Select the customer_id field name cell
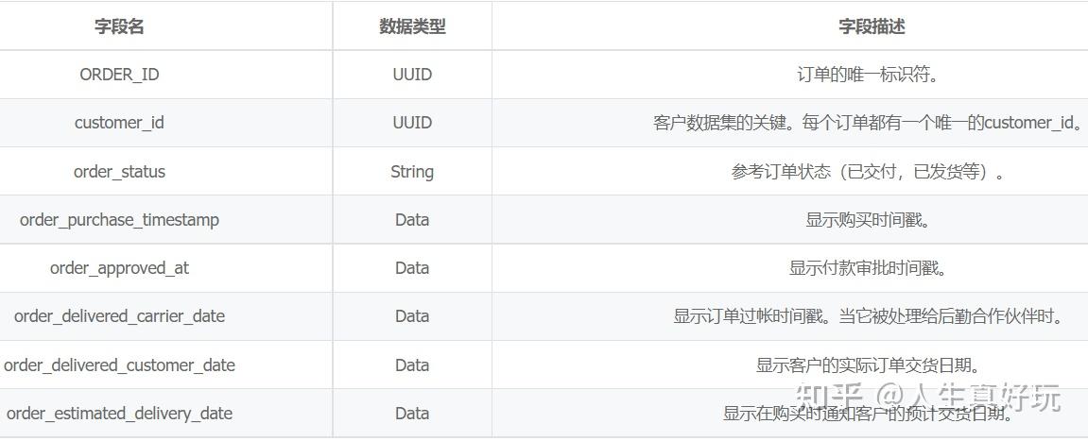The height and width of the screenshot is (441, 1088). point(119,123)
